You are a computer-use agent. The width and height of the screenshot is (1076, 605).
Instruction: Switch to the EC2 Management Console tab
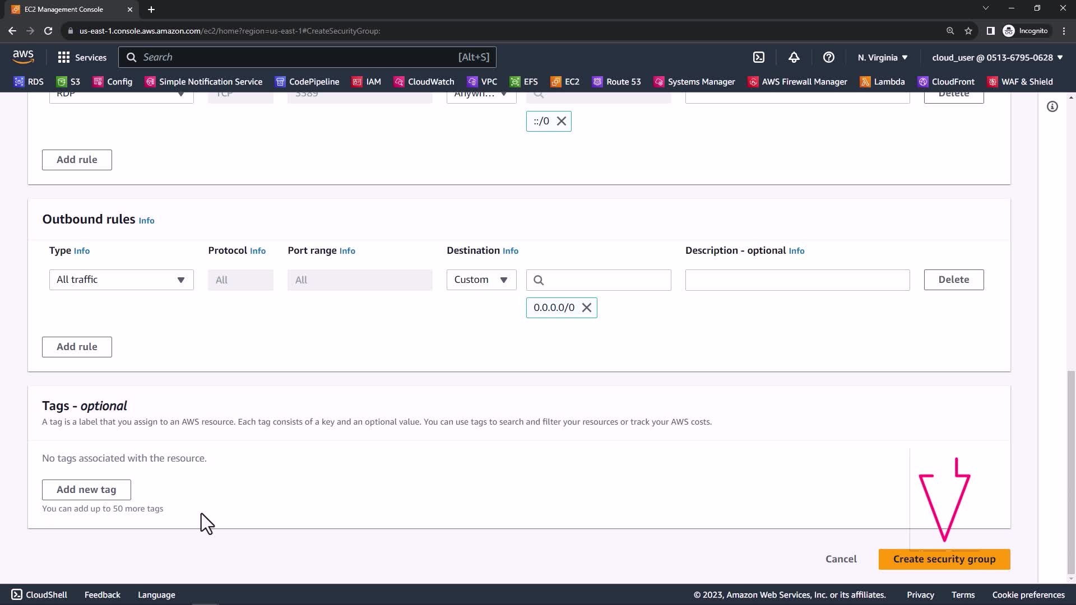64,9
